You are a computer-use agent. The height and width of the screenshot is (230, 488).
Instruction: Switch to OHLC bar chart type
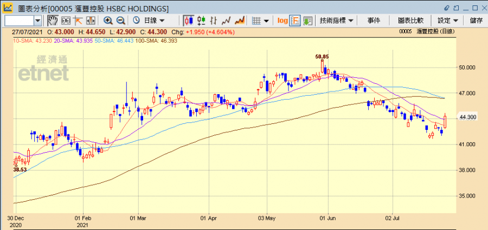click(201, 21)
